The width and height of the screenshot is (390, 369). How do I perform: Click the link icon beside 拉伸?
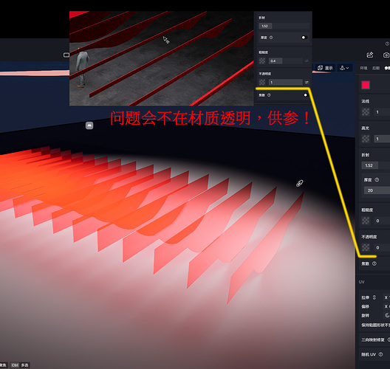374,297
